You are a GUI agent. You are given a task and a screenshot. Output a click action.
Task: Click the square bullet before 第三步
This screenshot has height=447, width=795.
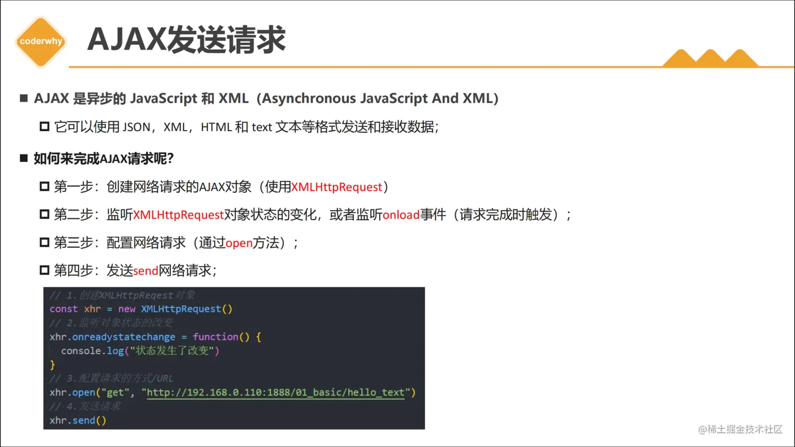(45, 242)
